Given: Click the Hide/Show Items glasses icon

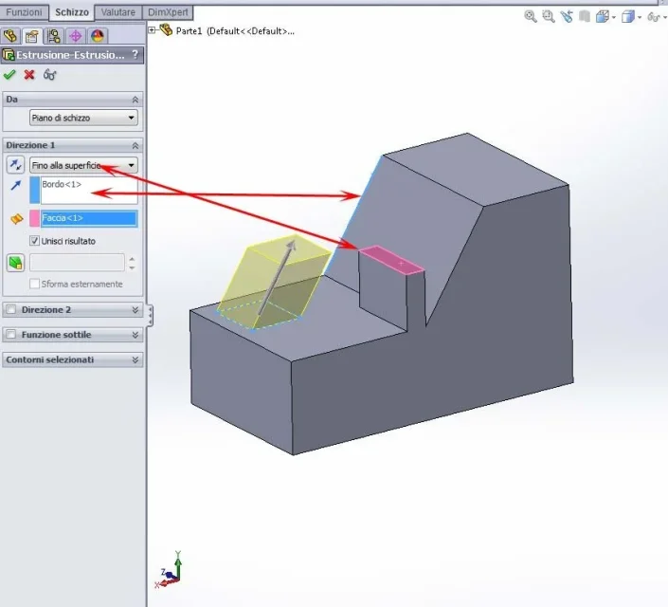Looking at the screenshot, I should (653, 17).
